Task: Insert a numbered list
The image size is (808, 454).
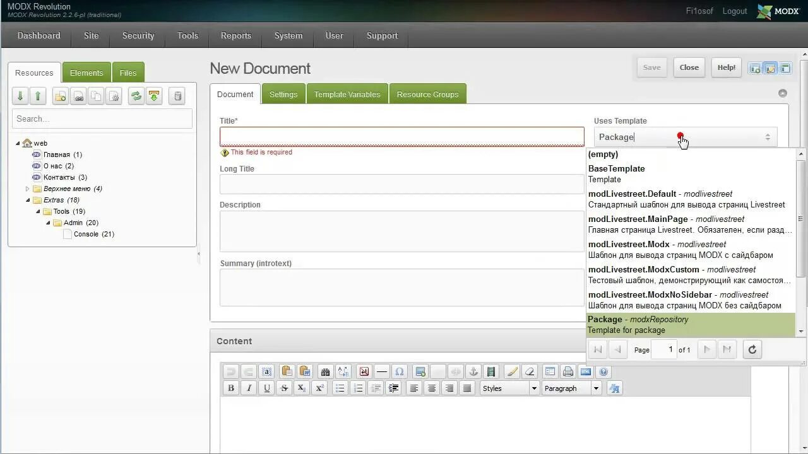Action: click(x=358, y=388)
